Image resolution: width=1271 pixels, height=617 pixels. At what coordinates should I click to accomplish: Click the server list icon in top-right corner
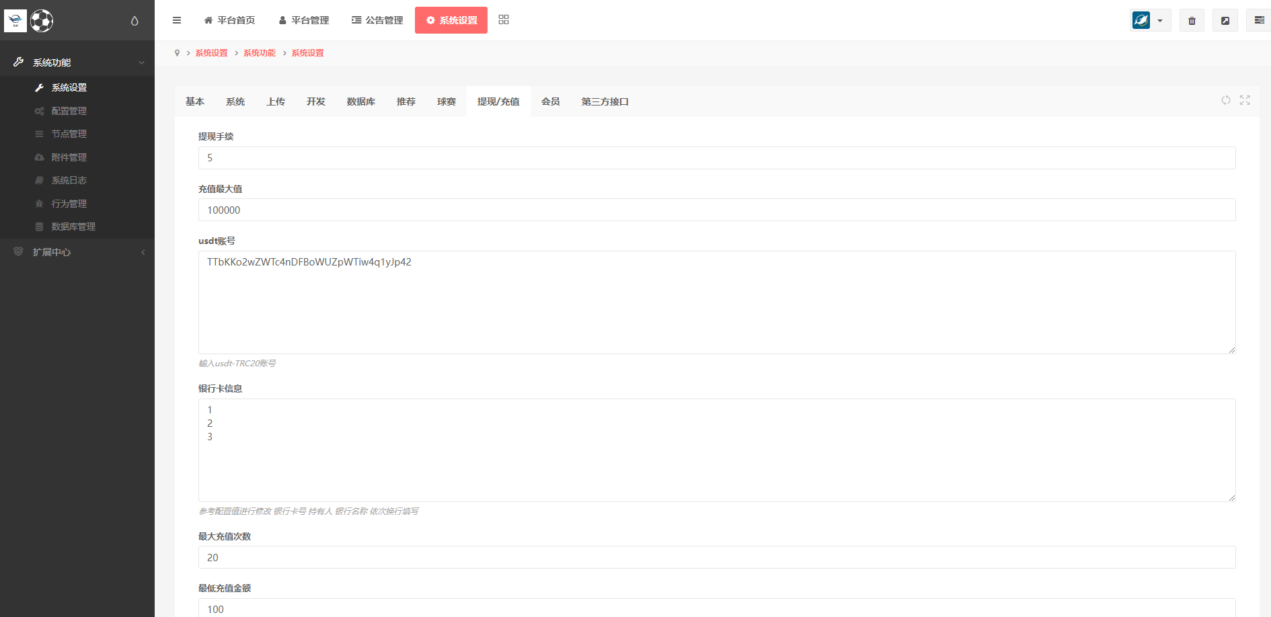[1258, 20]
